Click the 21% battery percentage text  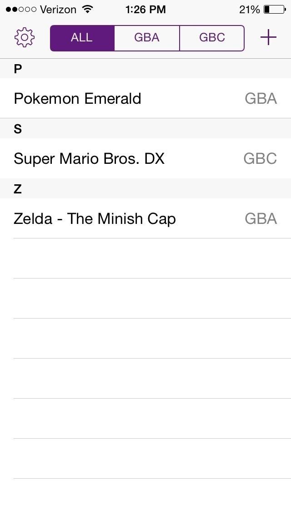(249, 9)
